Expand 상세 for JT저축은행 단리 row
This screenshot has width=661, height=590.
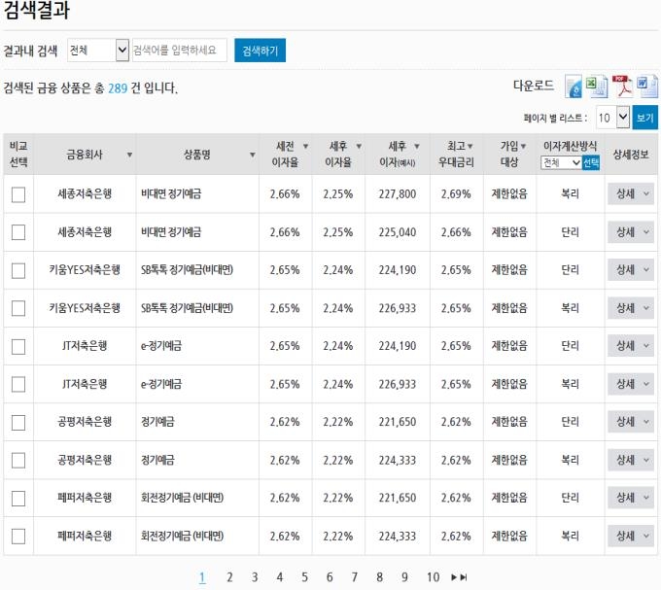631,346
